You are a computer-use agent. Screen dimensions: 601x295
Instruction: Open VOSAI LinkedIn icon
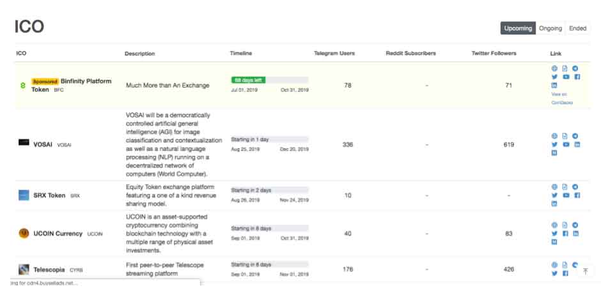click(577, 144)
